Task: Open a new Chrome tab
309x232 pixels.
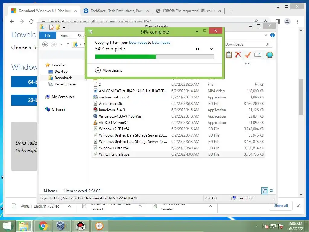Action: point(231,11)
